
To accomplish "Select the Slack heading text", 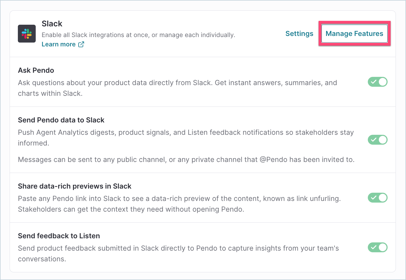I will tap(52, 24).
